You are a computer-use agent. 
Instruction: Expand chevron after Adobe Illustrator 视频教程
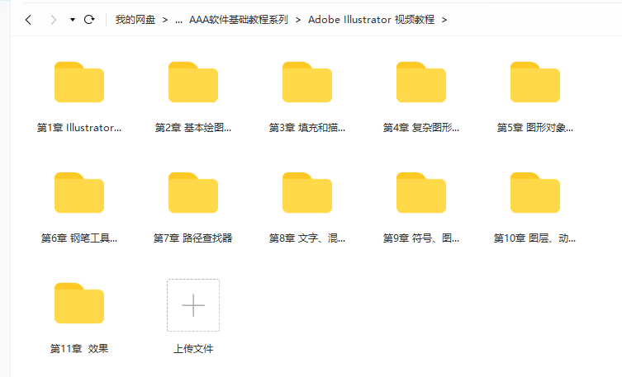point(444,20)
